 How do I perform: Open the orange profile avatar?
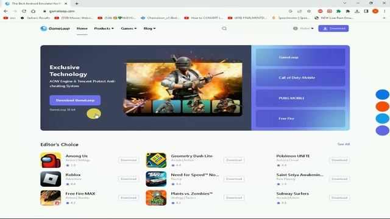tap(375, 11)
